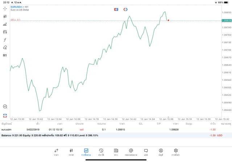232x162 pixels.
Task: Switch to the Chart (กราฟ) tab
Action: [x=71, y=152]
